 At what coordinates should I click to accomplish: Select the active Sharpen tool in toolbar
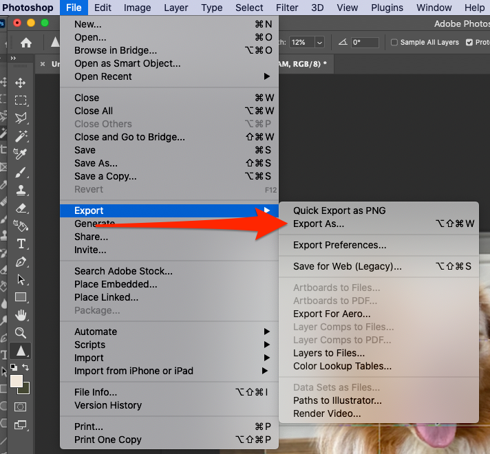click(21, 351)
